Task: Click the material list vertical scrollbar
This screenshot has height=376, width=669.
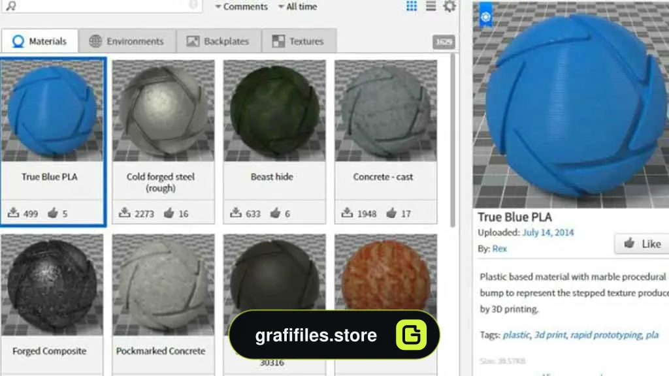Action: (453, 141)
